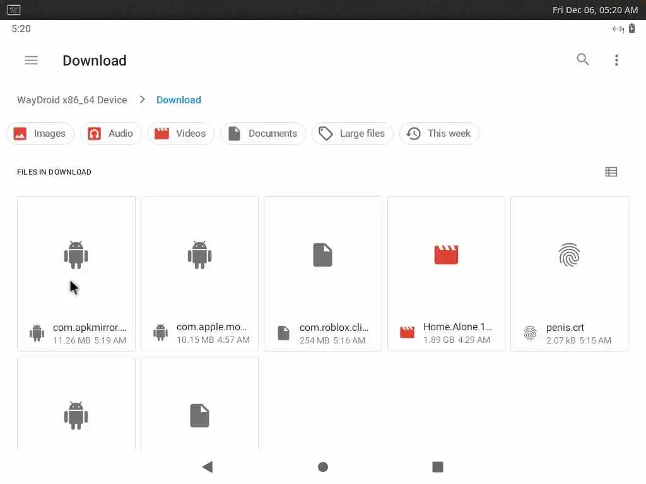The image size is (646, 484).
Task: Click the breadcrumb chevron arrow
Action: coord(142,100)
